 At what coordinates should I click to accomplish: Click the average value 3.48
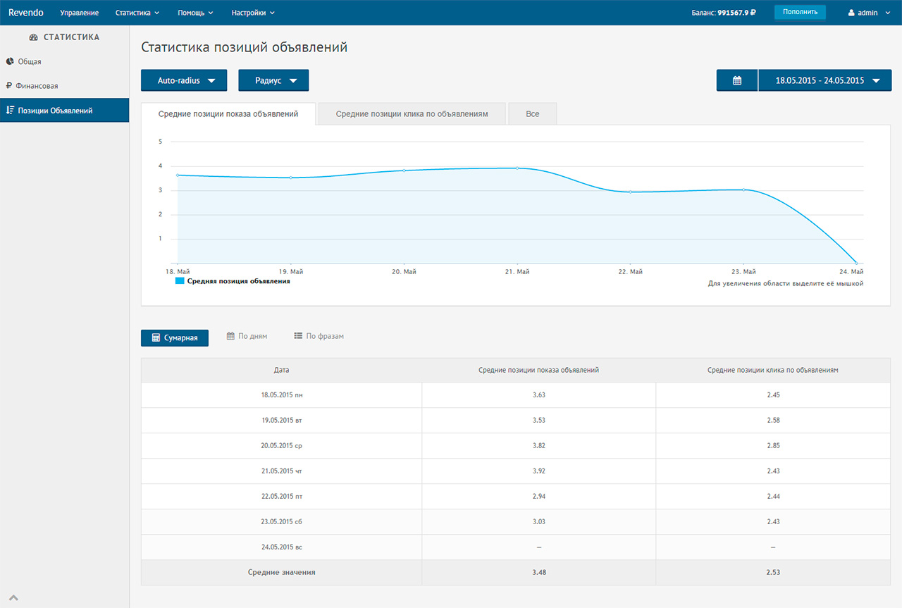(x=539, y=572)
